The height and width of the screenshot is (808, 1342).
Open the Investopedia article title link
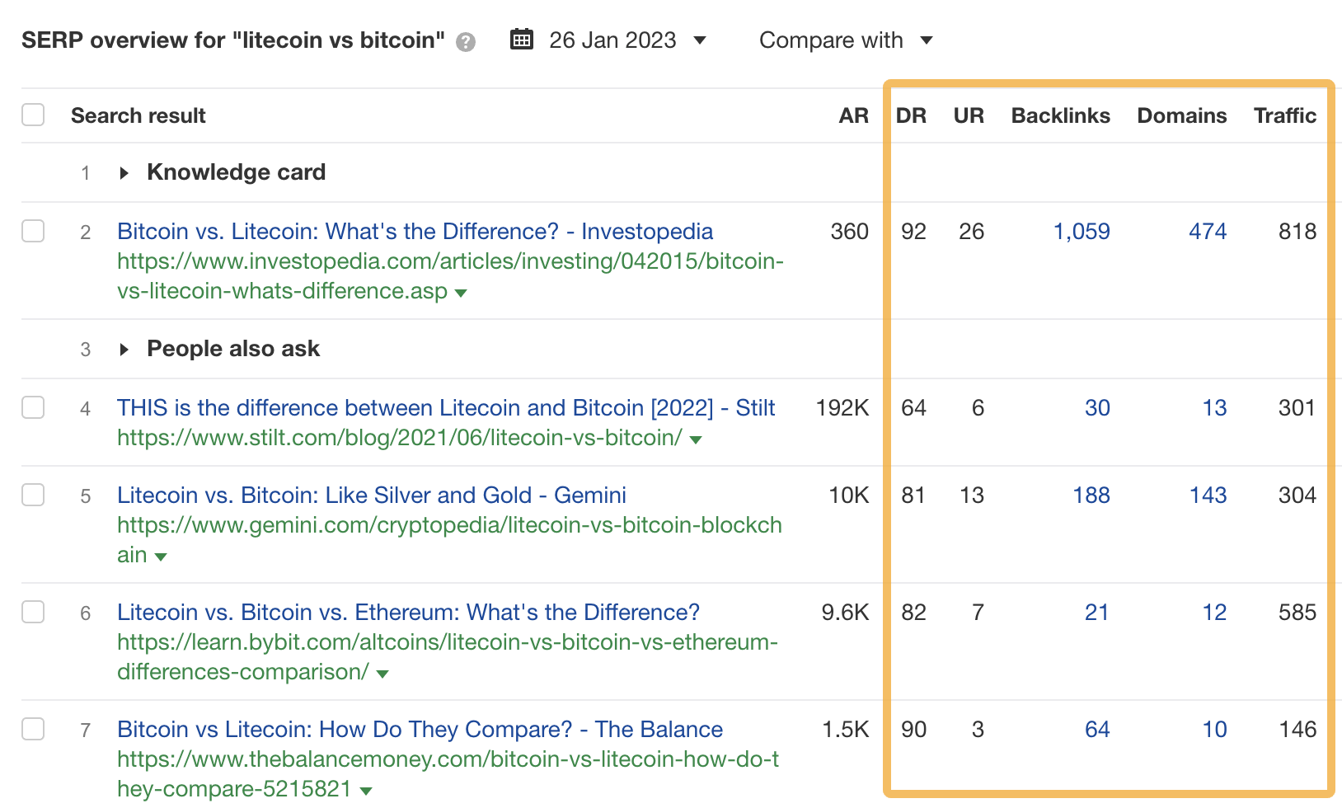pyautogui.click(x=414, y=232)
